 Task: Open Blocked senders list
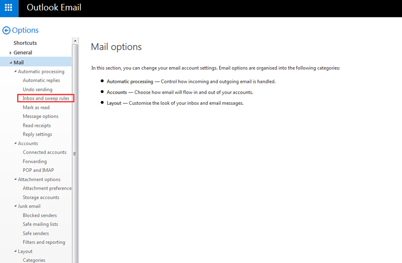[40, 215]
